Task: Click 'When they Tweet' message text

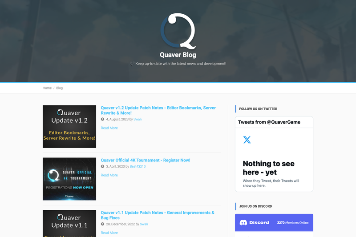Action: [x=271, y=183]
